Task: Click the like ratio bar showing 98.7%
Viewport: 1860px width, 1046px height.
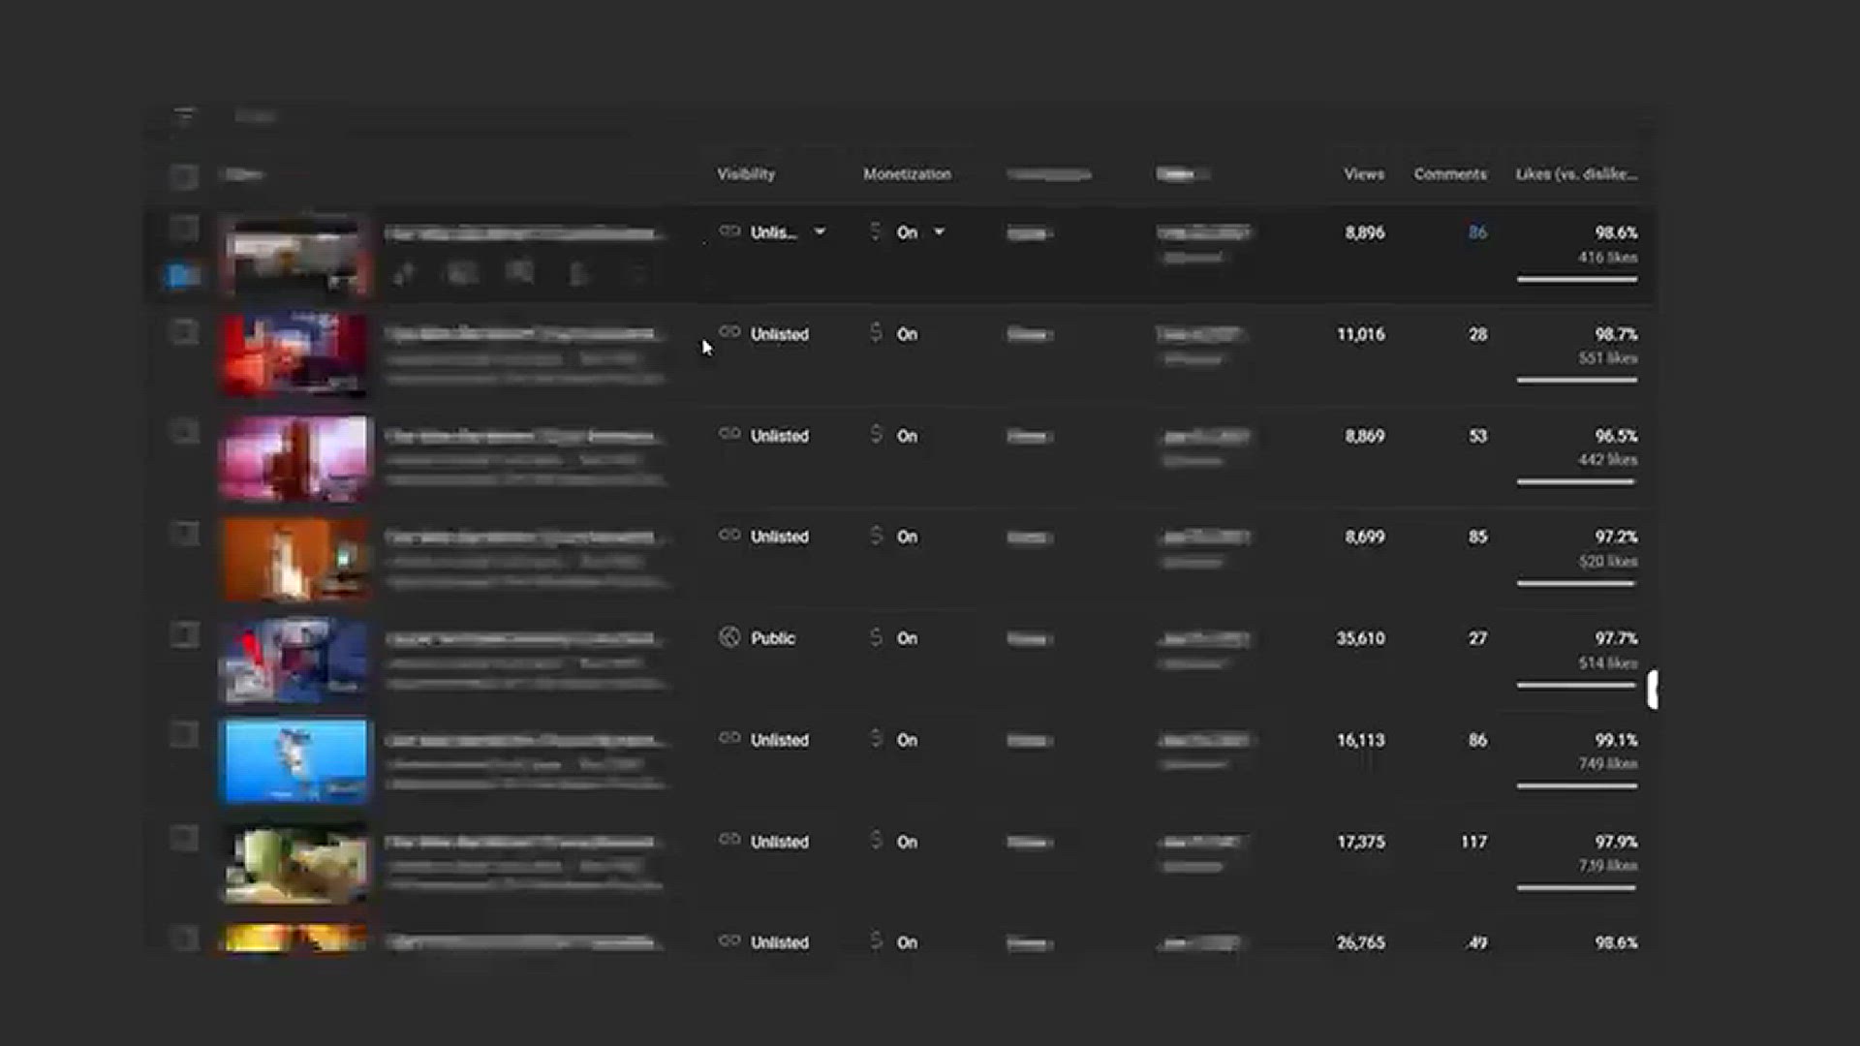Action: [x=1576, y=381]
